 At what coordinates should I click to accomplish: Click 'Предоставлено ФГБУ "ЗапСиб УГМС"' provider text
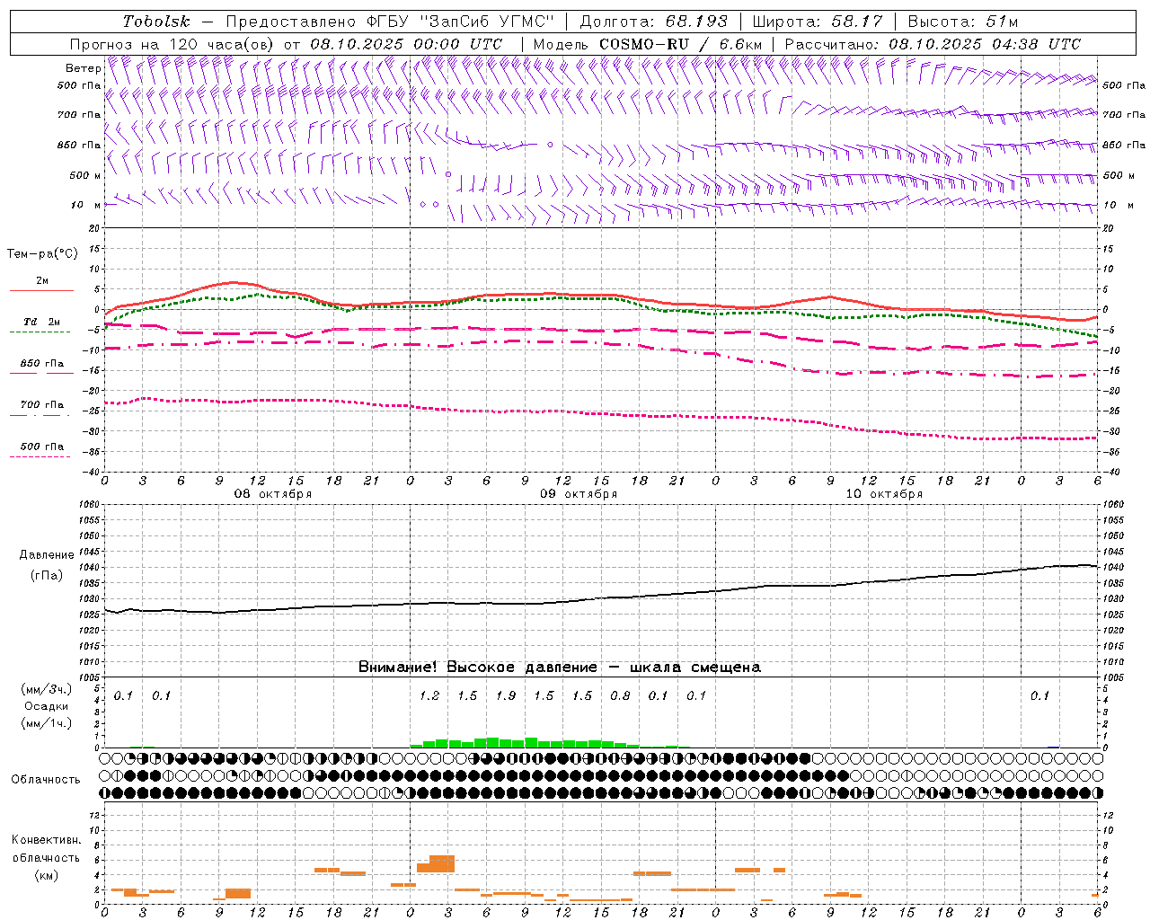[390, 22]
